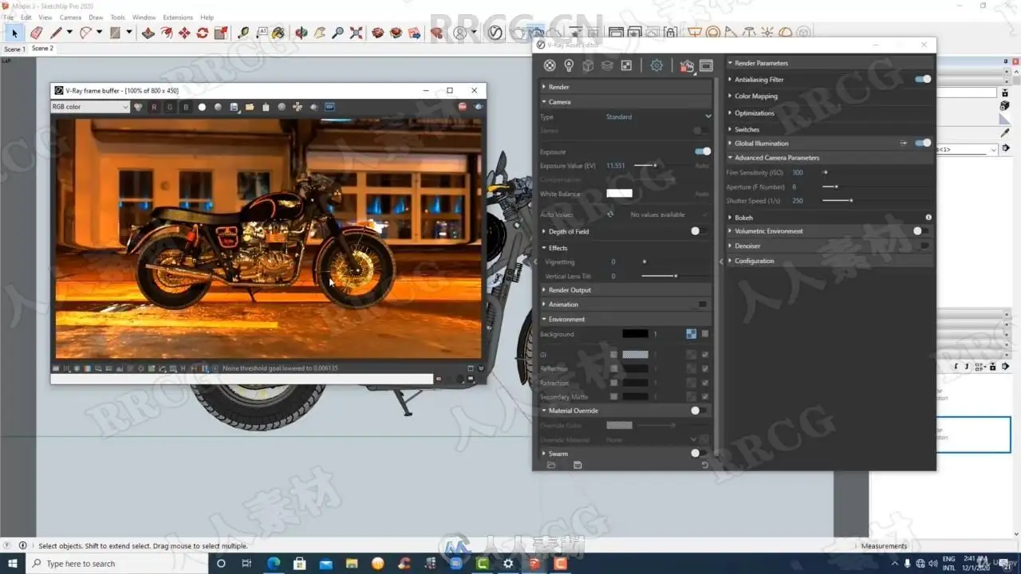Toggle Volumetric Environment switch

click(921, 231)
